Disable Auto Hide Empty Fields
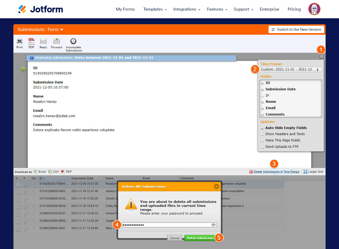The image size is (339, 249). click(262, 128)
